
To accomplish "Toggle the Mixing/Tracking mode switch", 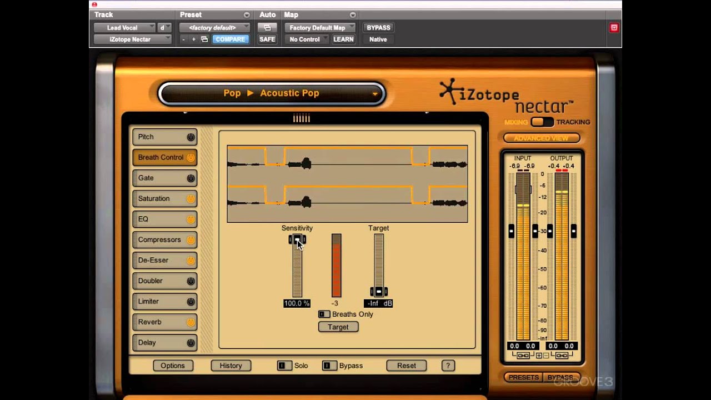I will [x=542, y=122].
